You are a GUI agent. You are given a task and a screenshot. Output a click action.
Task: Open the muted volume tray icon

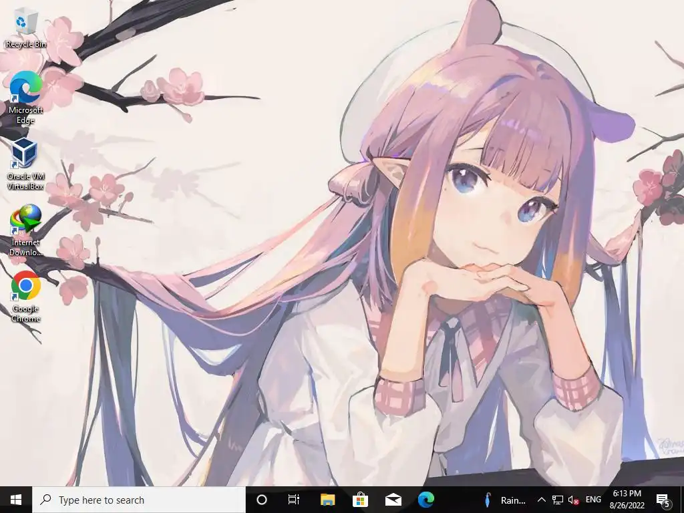coord(573,500)
